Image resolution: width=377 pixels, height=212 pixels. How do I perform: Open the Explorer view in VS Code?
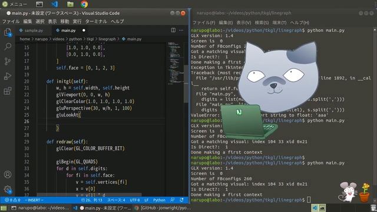point(8,32)
